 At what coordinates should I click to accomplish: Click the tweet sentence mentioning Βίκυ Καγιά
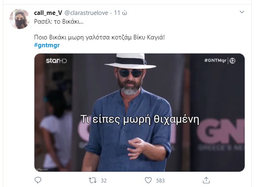[x=100, y=37]
